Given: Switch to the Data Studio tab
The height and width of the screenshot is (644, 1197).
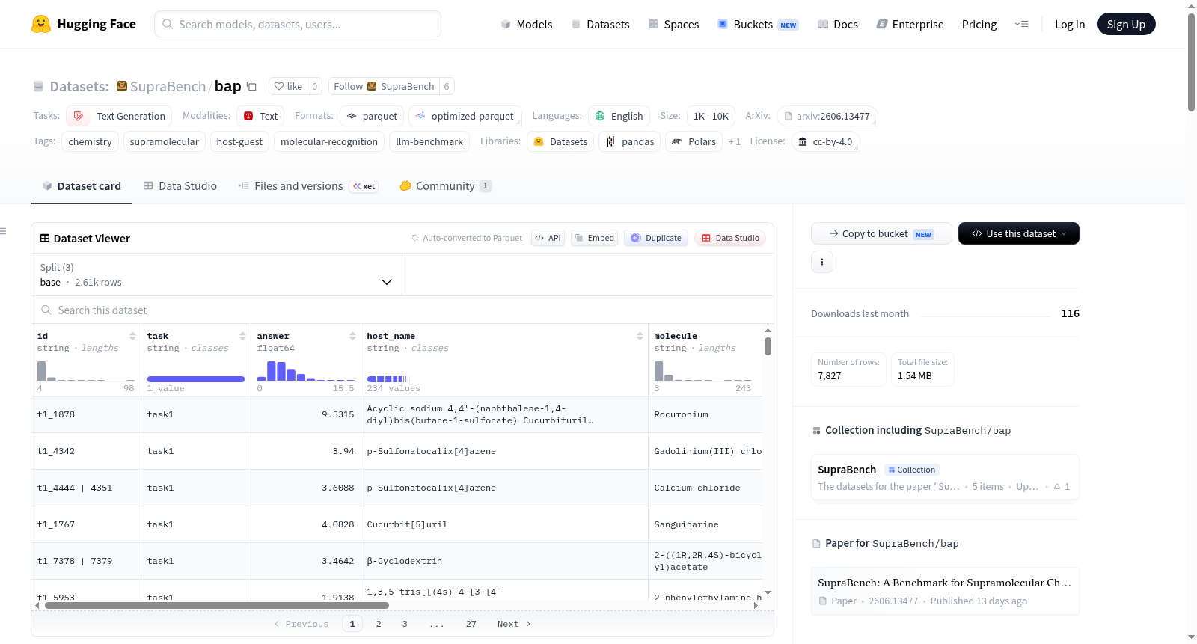Looking at the screenshot, I should tap(180, 185).
